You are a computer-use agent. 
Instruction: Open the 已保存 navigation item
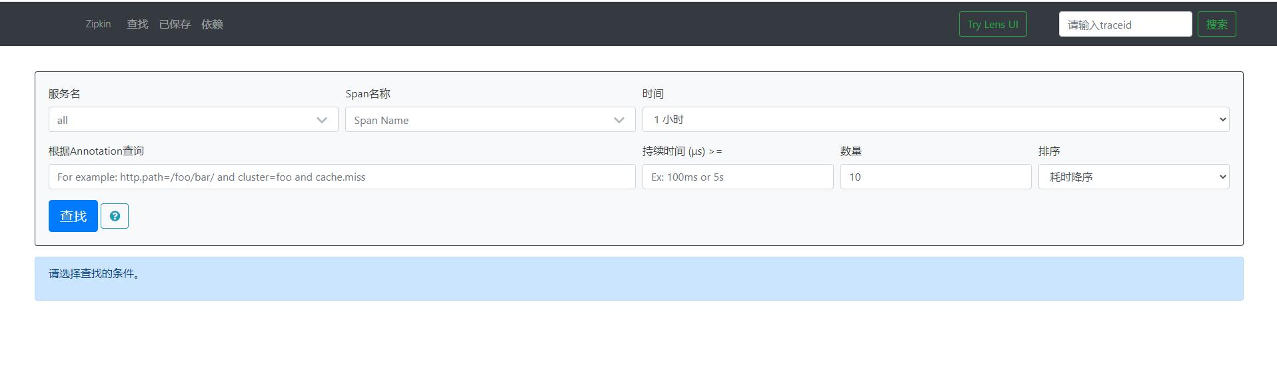pos(175,24)
